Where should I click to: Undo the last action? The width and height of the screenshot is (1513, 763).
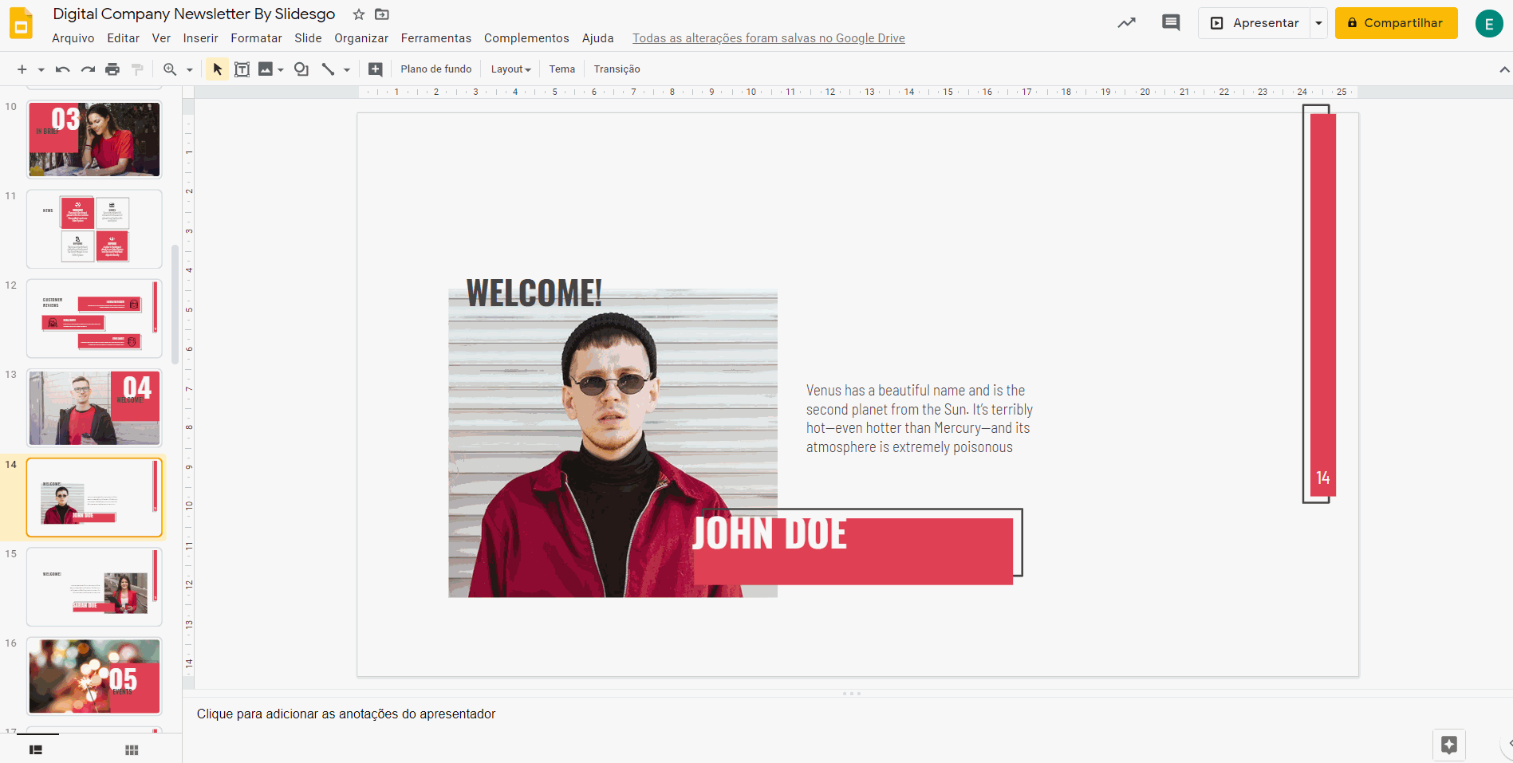[62, 69]
